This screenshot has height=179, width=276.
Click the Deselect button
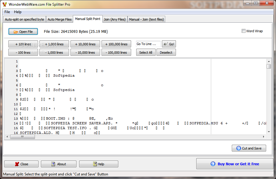(166, 53)
